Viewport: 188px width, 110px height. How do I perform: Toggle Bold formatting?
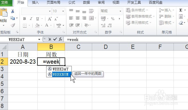(24, 19)
